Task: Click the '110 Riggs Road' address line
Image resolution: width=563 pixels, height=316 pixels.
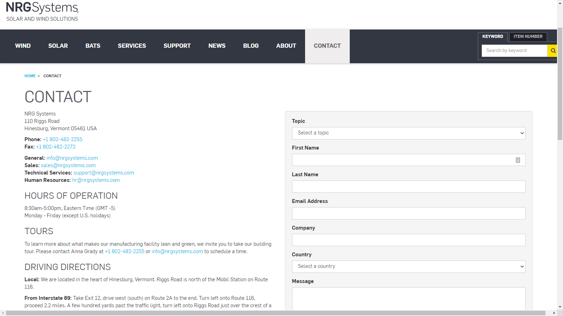Action: (x=42, y=121)
